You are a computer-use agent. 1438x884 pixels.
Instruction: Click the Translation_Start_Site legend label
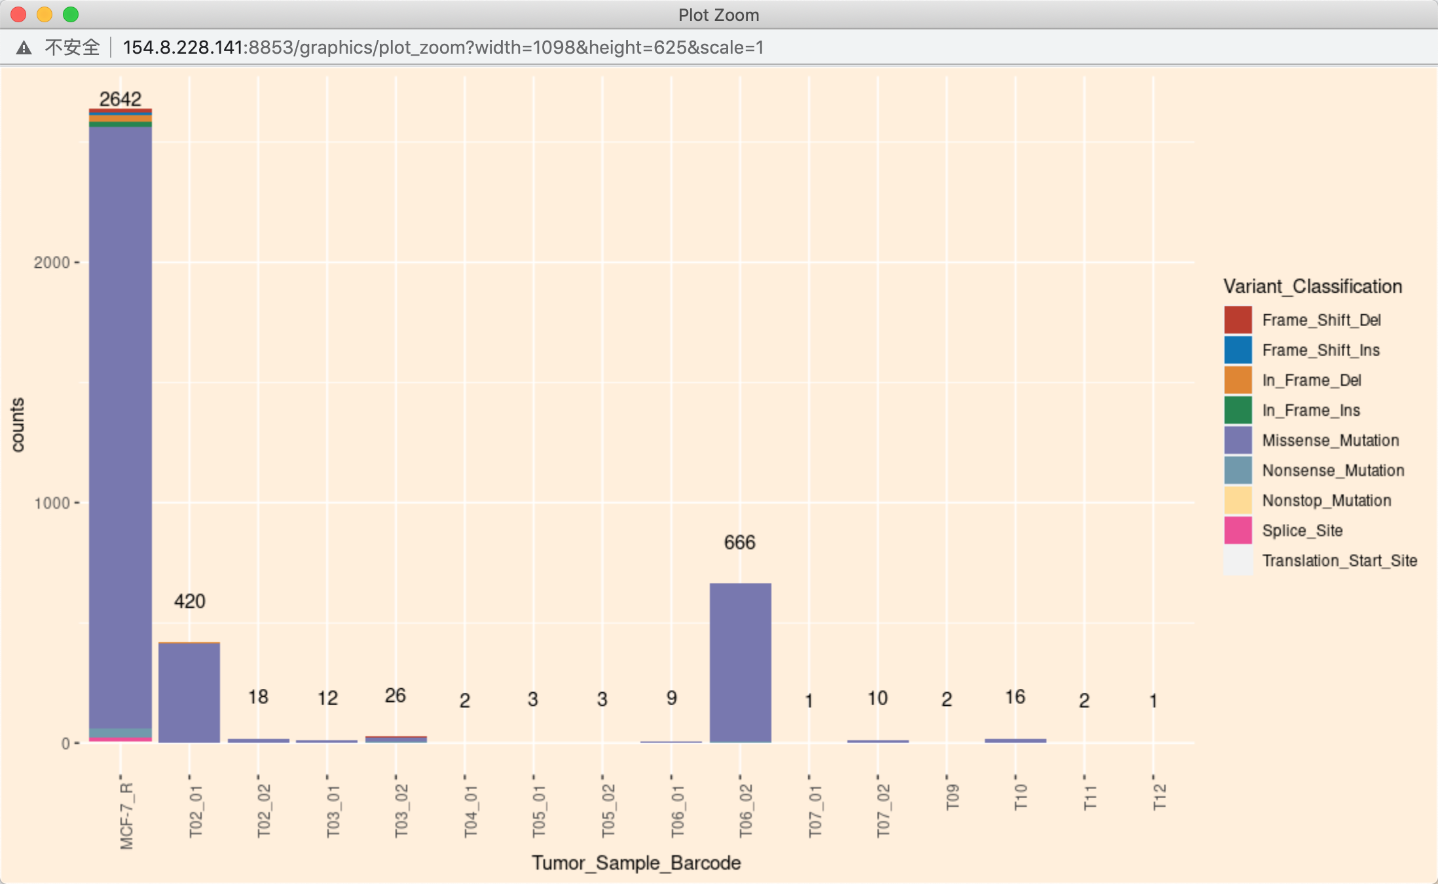1340,561
